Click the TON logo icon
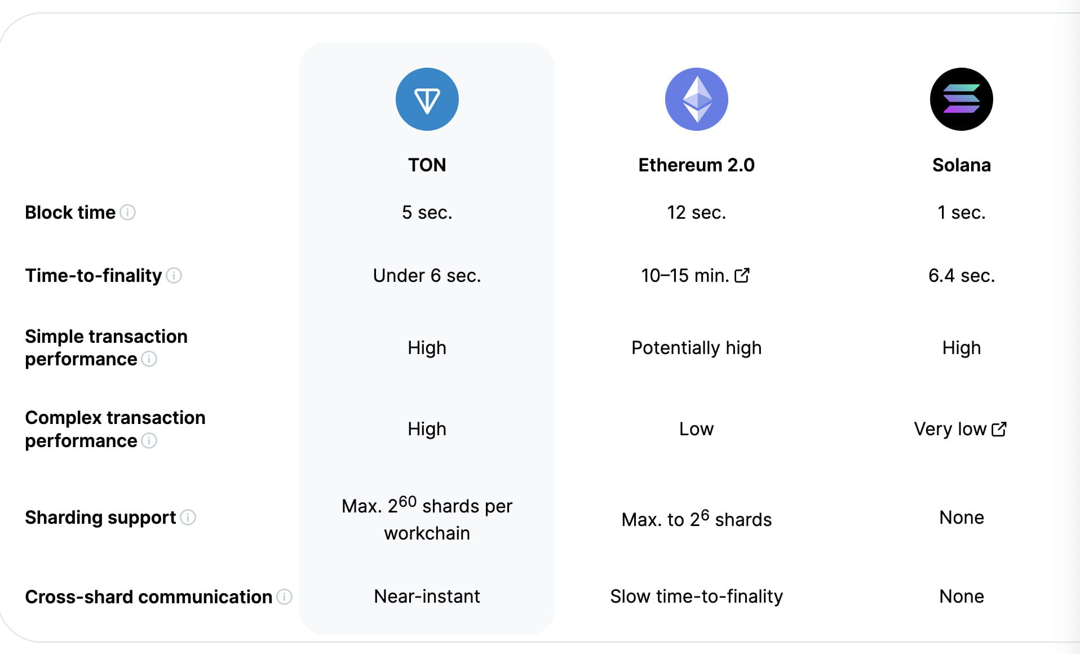 [427, 99]
